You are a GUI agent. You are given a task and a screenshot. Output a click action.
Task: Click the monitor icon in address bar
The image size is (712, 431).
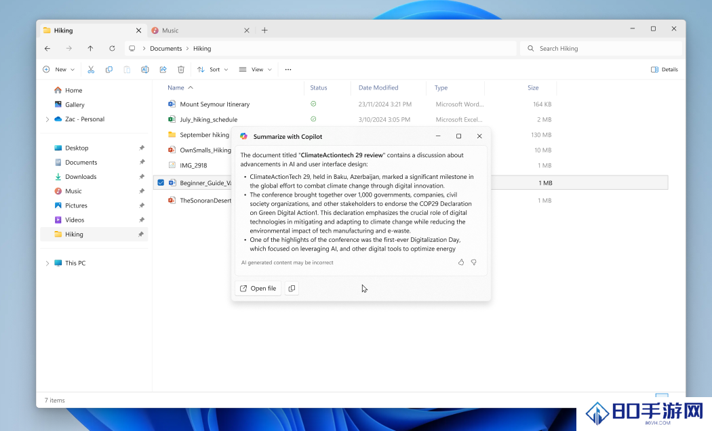pos(132,49)
